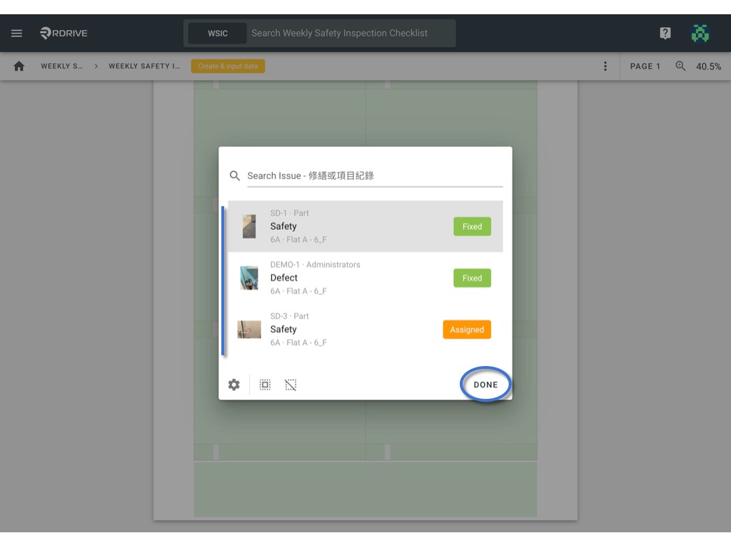Click the search icon in issue dialog
Viewport: 731px width, 548px height.
[x=234, y=176]
